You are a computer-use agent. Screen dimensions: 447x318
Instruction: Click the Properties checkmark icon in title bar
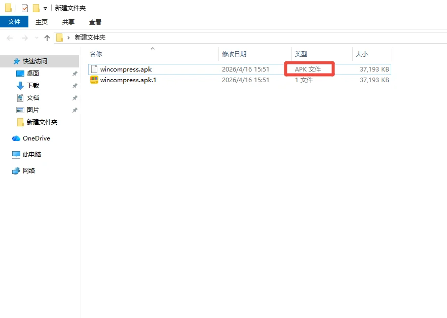[x=25, y=8]
